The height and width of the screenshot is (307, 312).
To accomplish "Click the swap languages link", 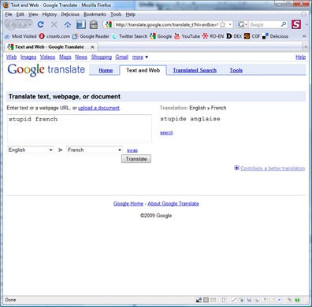I will [132, 150].
